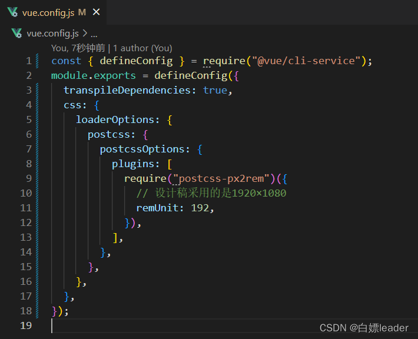
Task: Click line number 1 in the gutter
Action: coord(29,61)
